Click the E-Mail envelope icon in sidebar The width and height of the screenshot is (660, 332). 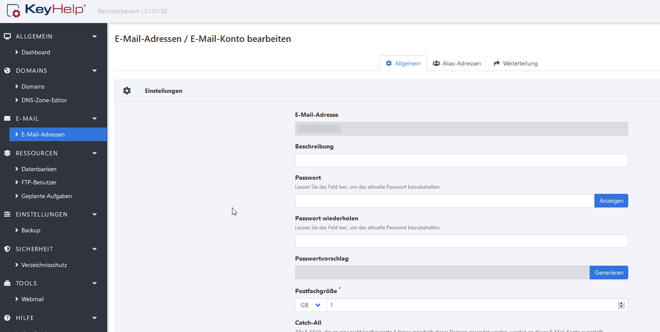point(7,119)
